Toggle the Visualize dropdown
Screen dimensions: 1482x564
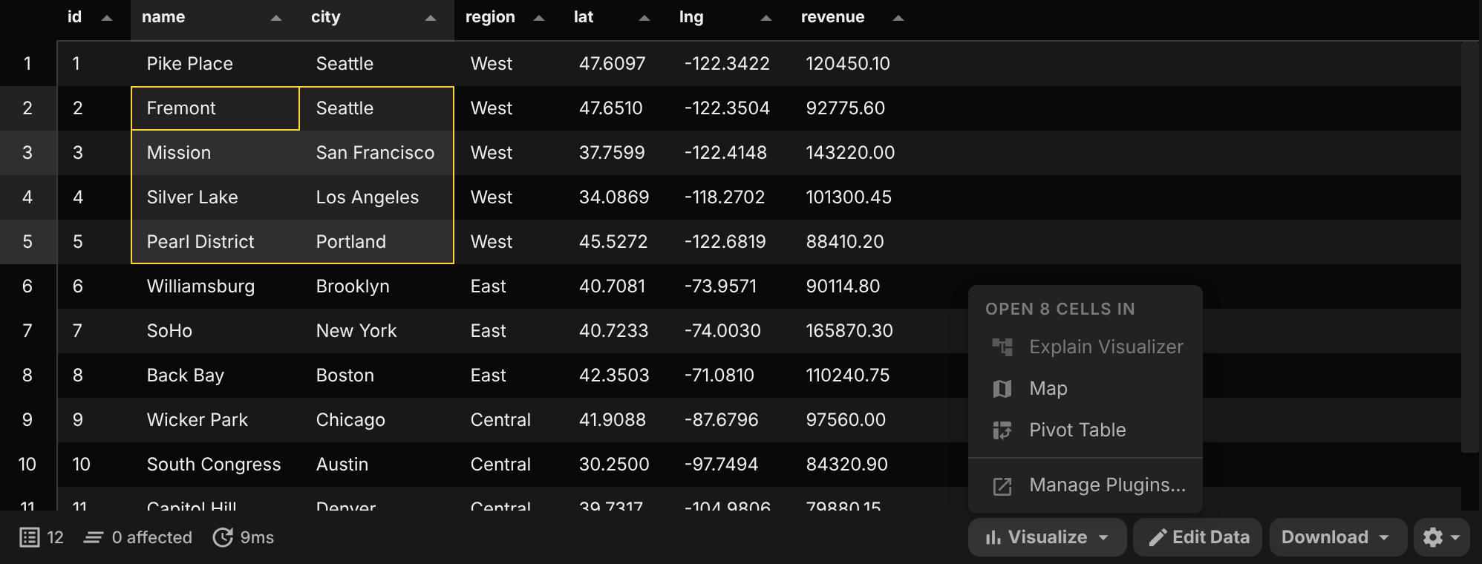(x=1047, y=537)
